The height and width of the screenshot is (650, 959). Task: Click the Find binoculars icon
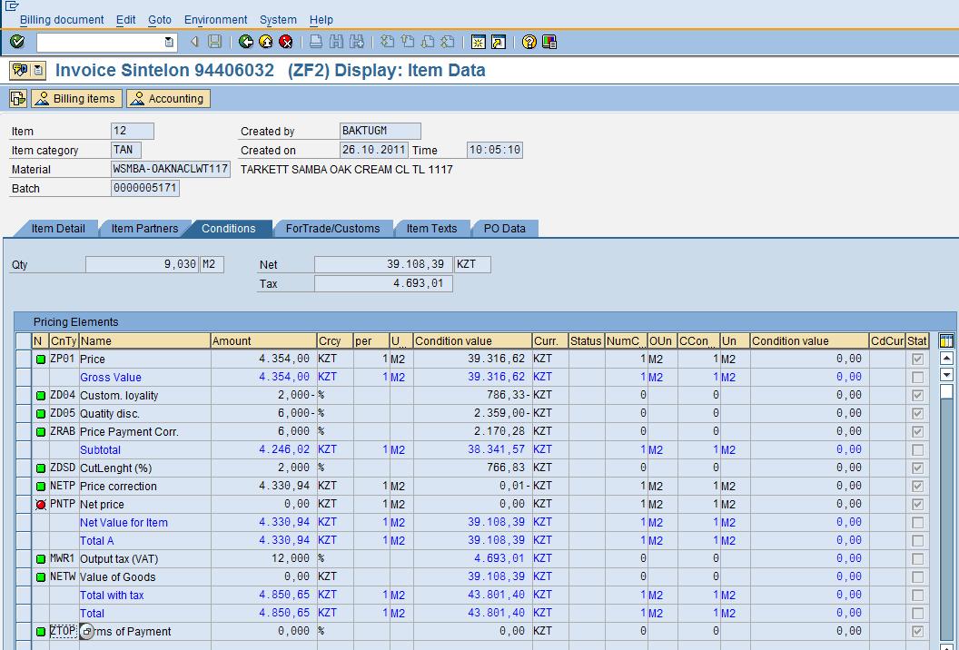point(336,42)
